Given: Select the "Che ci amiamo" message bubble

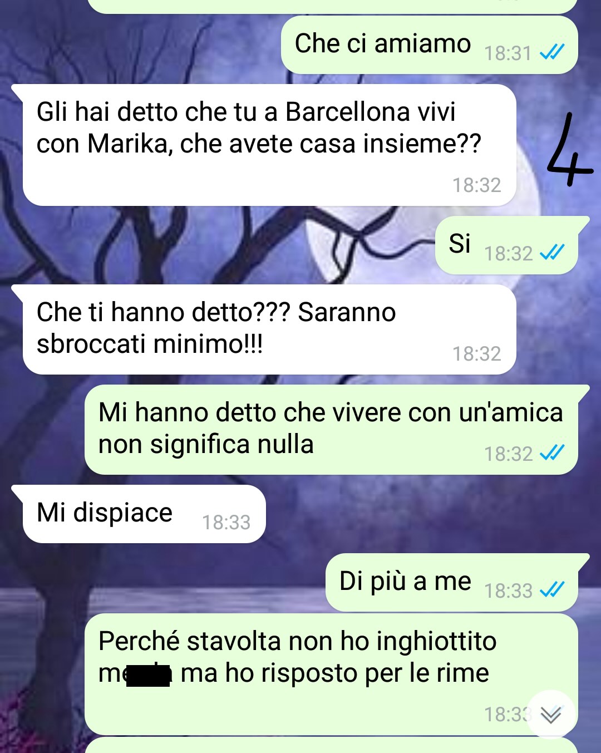Looking at the screenshot, I should (x=429, y=45).
